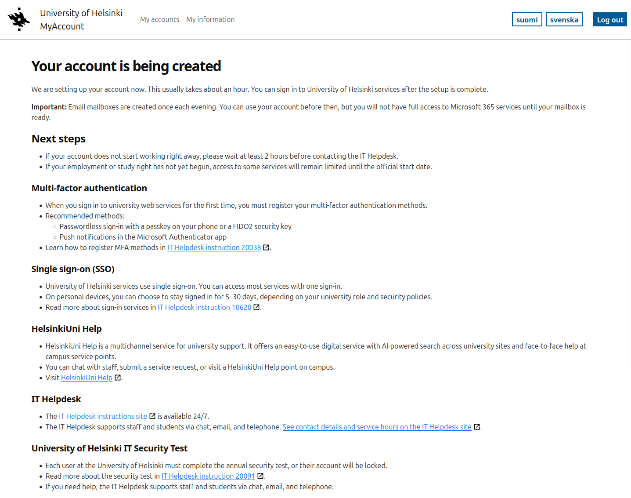Open IT Helpdesk instruction 20038 link
Screen dimensions: 631x498
[214, 248]
